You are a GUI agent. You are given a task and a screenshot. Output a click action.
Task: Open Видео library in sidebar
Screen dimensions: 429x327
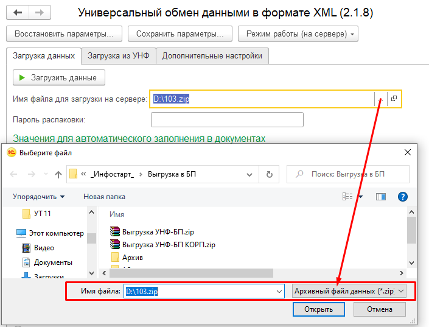[38, 248]
